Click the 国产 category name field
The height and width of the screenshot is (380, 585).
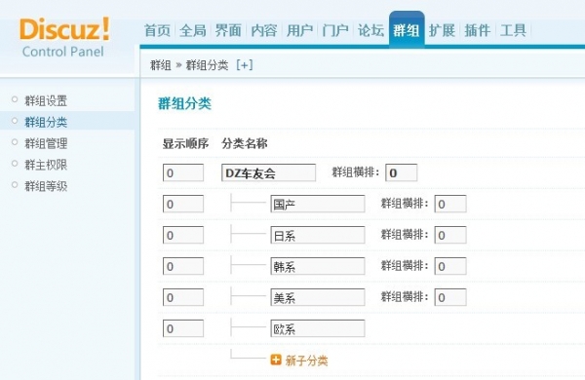318,204
